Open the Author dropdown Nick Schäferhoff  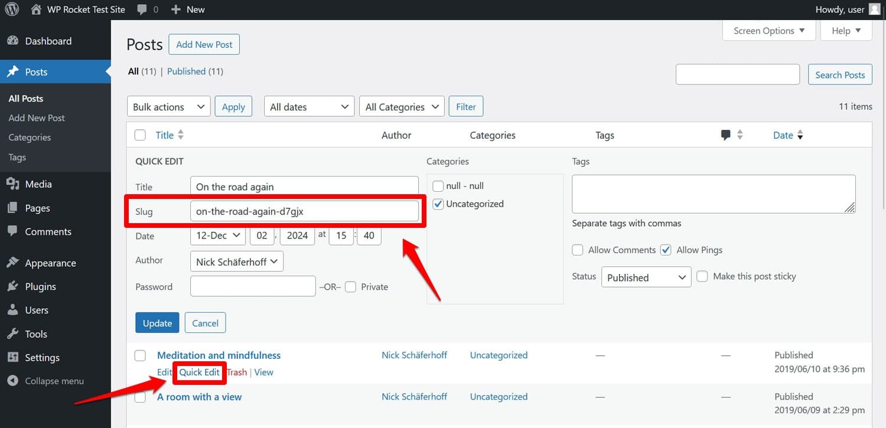237,262
